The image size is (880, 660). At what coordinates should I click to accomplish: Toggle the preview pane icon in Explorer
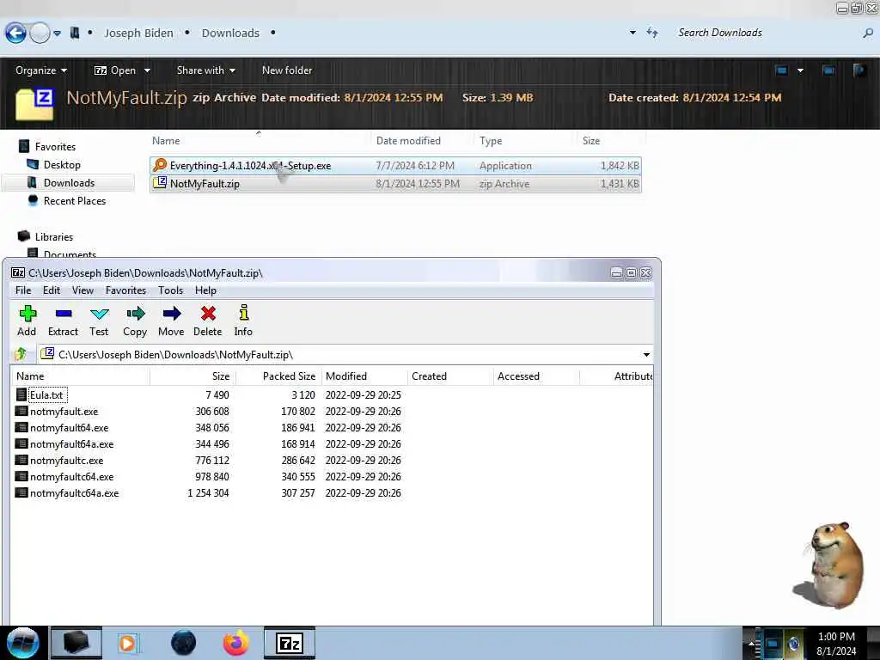[x=828, y=70]
